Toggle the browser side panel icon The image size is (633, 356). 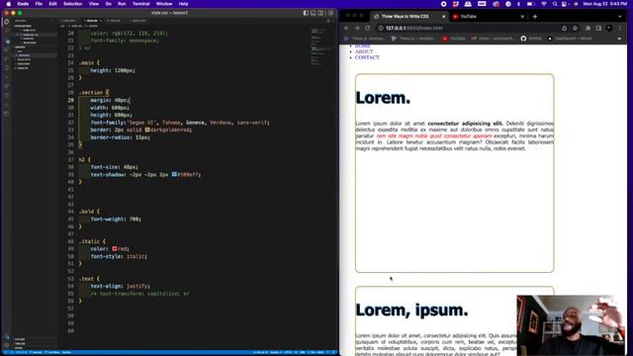coord(598,29)
